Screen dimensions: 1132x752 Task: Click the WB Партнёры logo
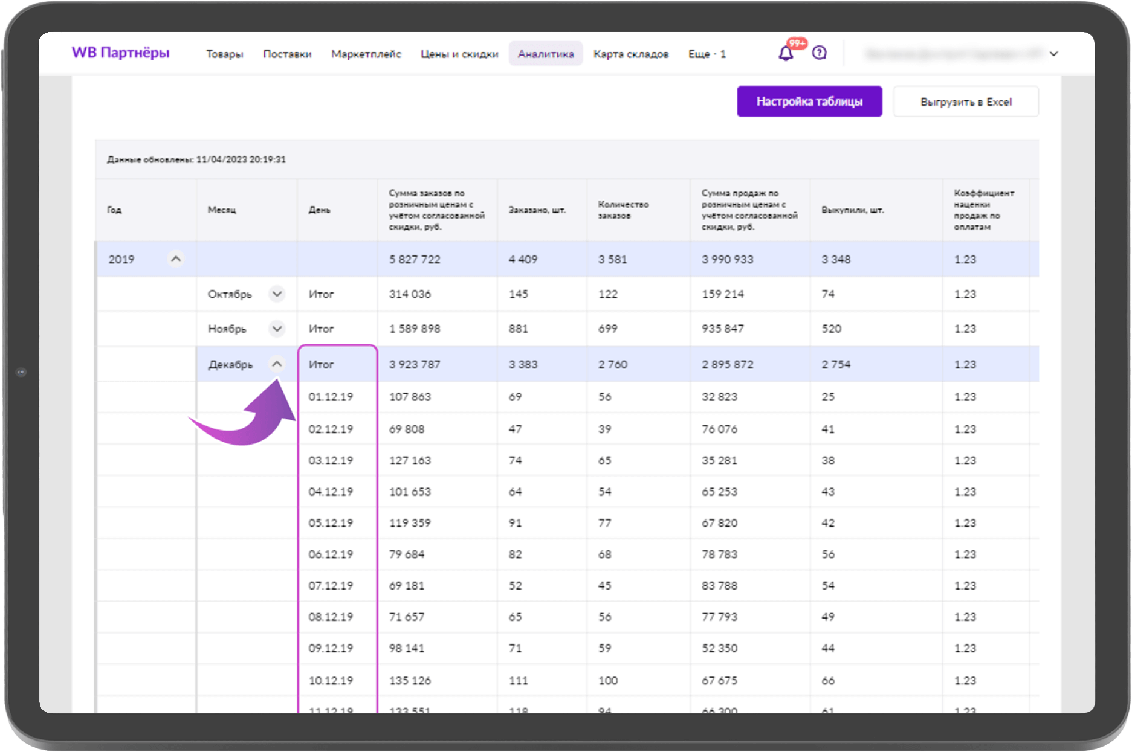click(x=121, y=53)
